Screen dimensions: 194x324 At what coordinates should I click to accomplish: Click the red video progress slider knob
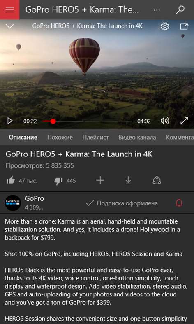53,121
